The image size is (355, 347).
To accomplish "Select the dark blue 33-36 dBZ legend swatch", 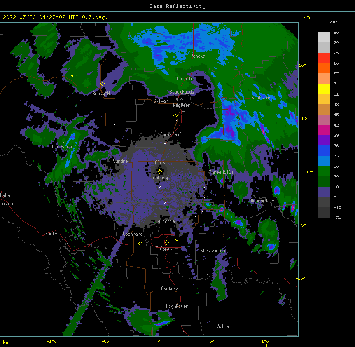I will point(324,150).
